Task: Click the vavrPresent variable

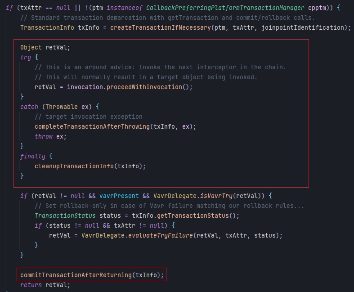Action: point(119,196)
